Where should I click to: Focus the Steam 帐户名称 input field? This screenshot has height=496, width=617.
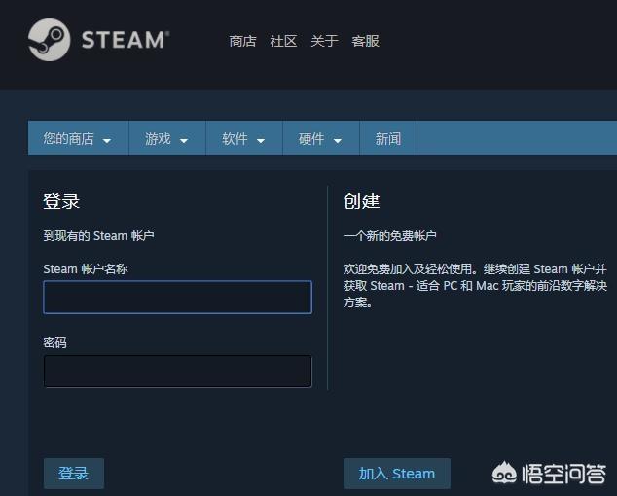click(x=177, y=298)
